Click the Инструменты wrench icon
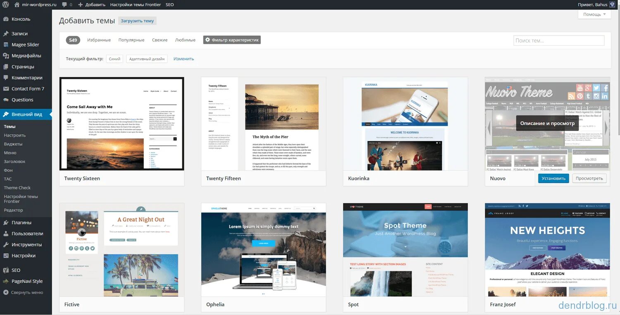The height and width of the screenshot is (315, 620). [x=6, y=244]
